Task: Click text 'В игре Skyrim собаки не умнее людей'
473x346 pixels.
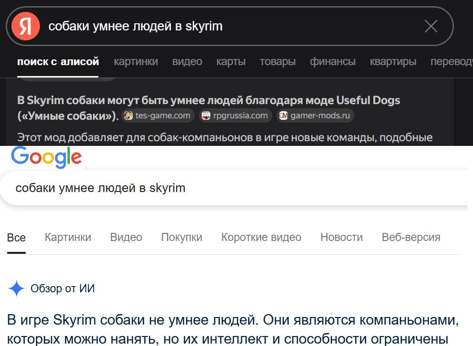Action: point(132,320)
